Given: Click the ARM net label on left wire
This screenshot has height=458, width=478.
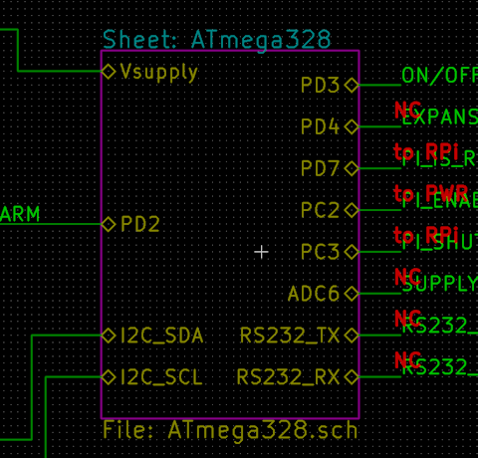Looking at the screenshot, I should click(x=20, y=214).
